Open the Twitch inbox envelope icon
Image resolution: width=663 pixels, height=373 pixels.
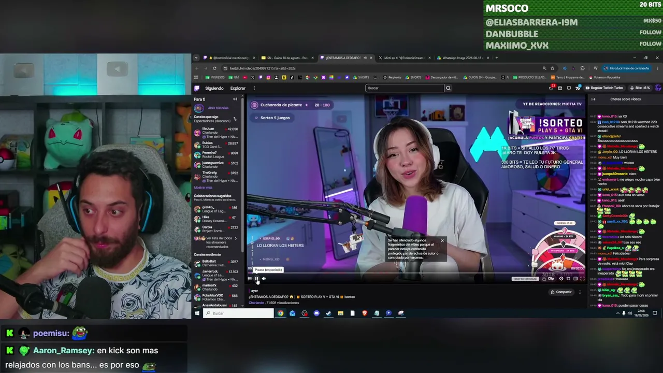click(560, 88)
